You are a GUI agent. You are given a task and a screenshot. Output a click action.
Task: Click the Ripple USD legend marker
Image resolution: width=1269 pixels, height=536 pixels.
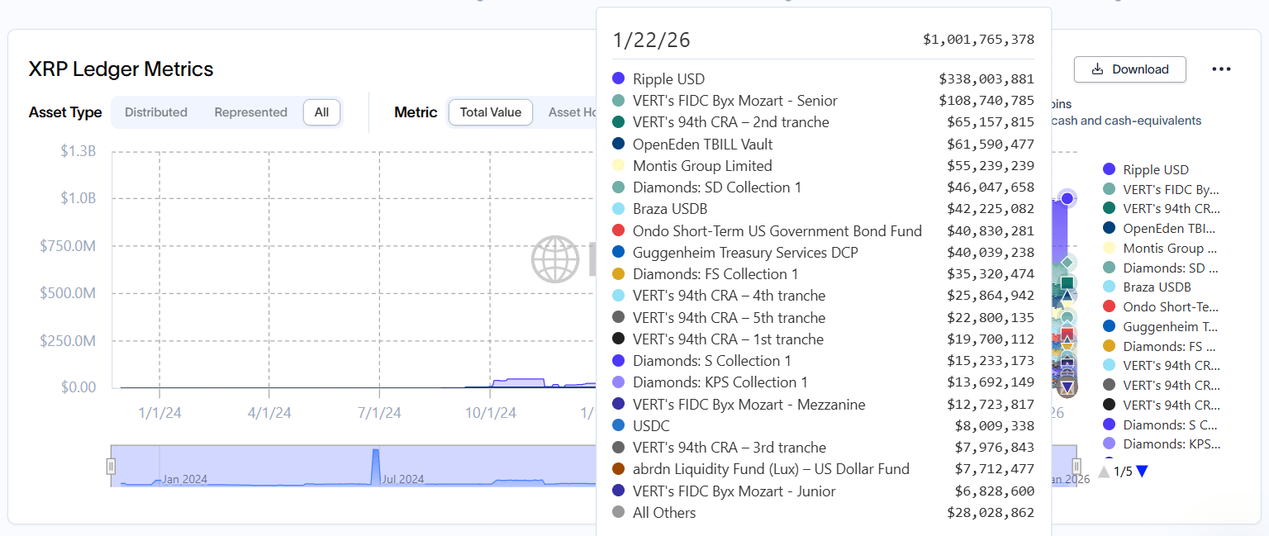click(1109, 170)
